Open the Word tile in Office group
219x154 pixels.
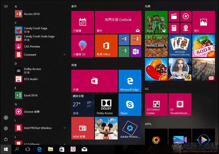tap(124, 40)
